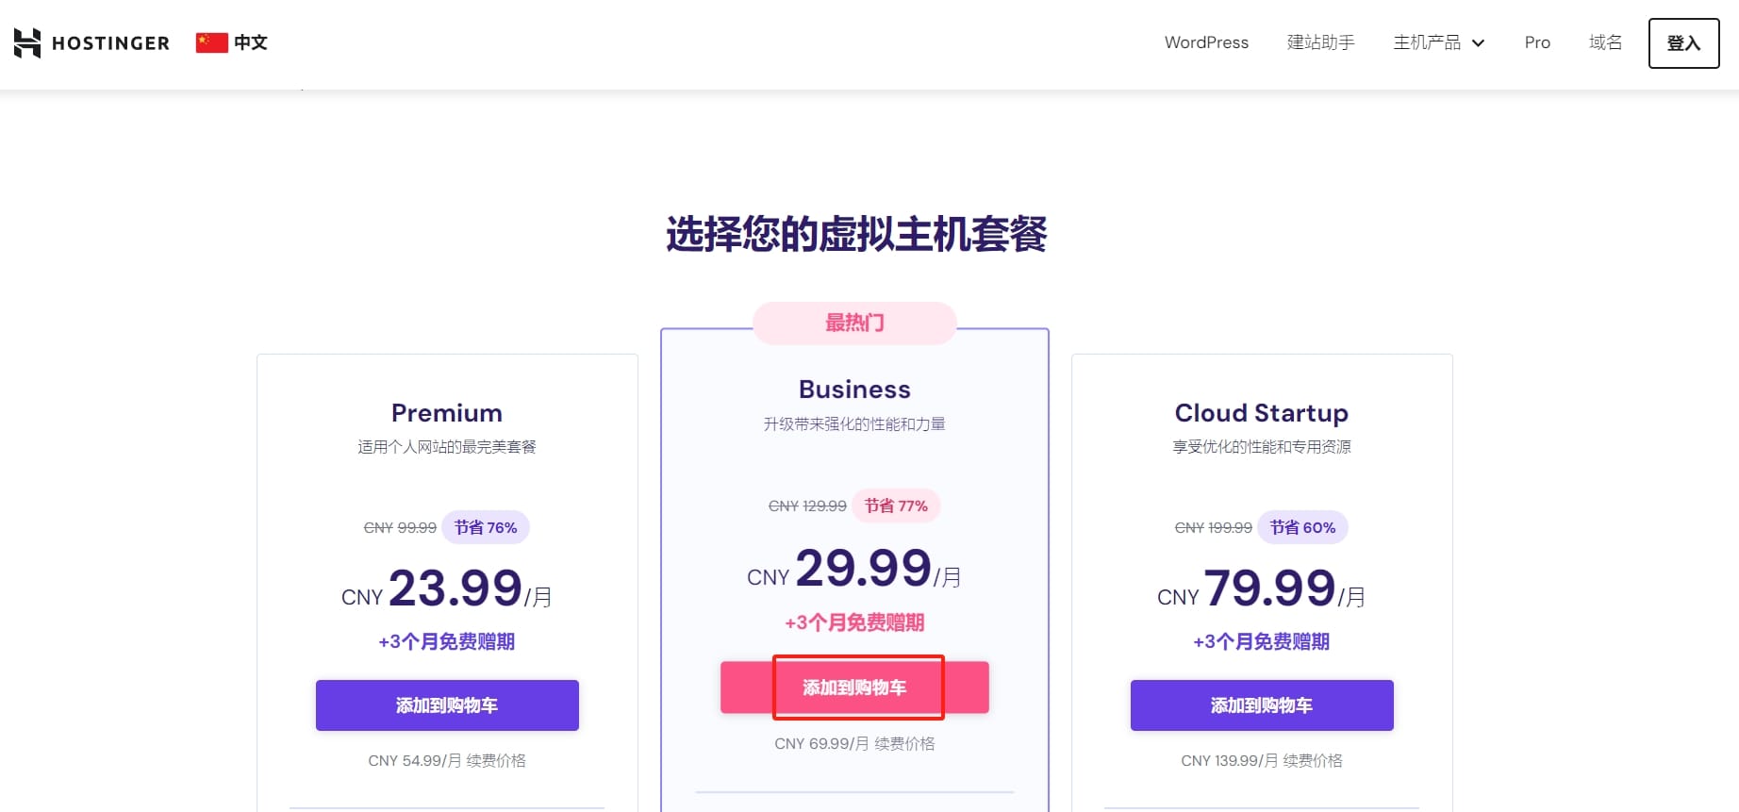This screenshot has width=1739, height=812.
Task: Click the 选择您的虚拟主机套餐 heading
Action: [x=856, y=234]
